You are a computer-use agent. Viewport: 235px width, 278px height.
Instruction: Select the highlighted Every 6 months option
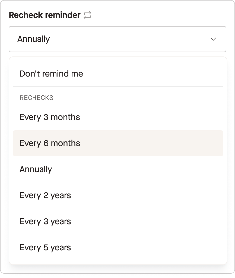(x=50, y=143)
